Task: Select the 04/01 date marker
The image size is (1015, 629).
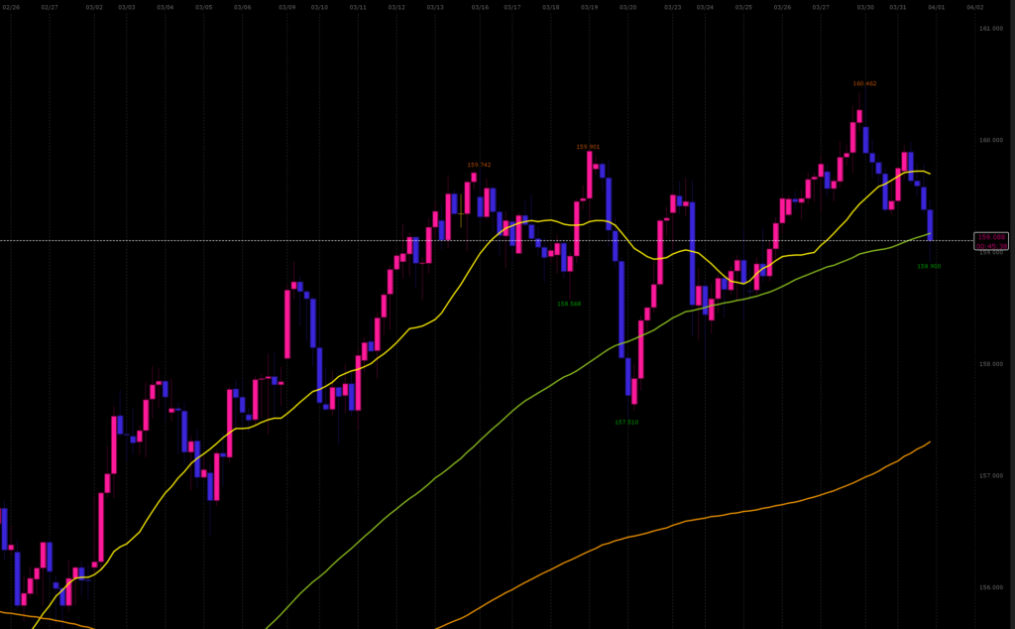Action: click(936, 7)
